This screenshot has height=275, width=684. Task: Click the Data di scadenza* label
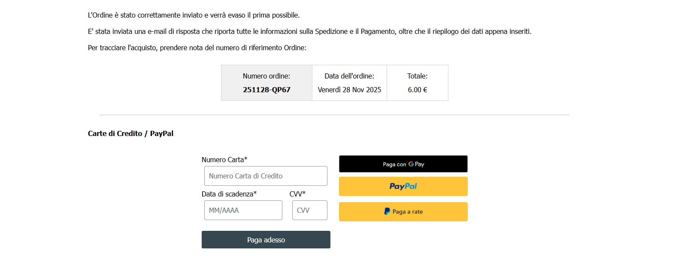coord(229,194)
